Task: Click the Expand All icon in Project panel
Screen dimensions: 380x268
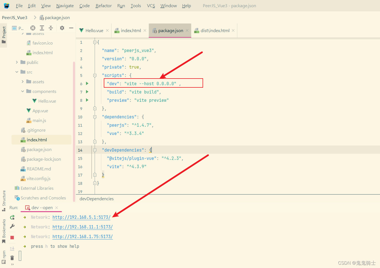Action: pos(42,28)
